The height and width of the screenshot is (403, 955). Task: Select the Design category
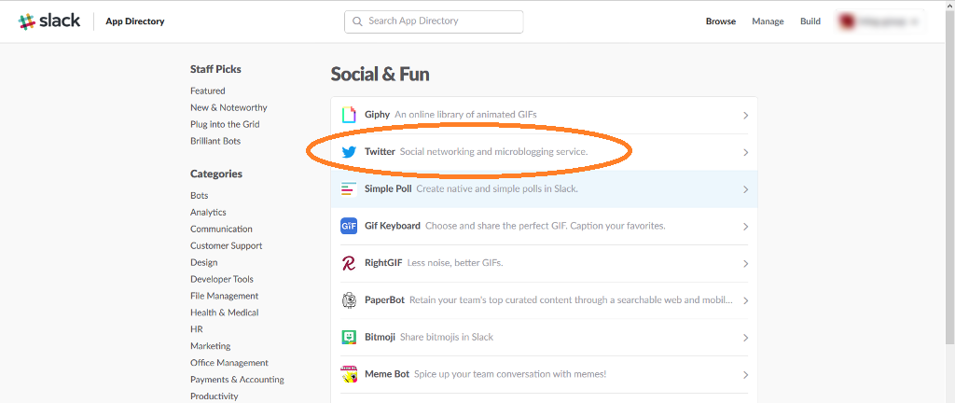(203, 262)
